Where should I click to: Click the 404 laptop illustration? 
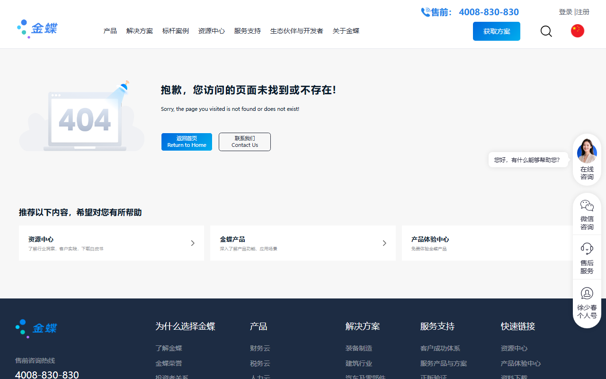[81, 117]
